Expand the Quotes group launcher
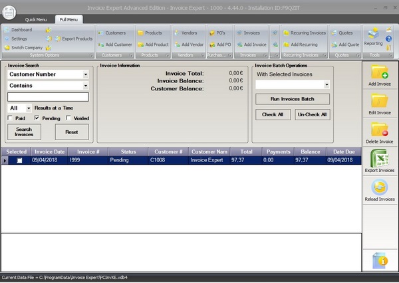This screenshot has width=399, height=283. click(358, 55)
